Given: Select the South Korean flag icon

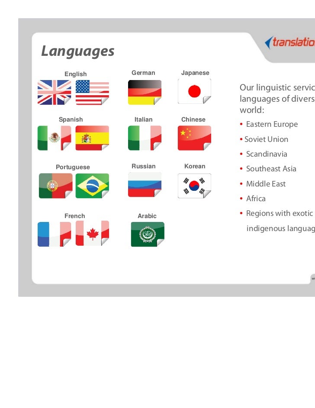Looking at the screenshot, I should [x=194, y=186].
